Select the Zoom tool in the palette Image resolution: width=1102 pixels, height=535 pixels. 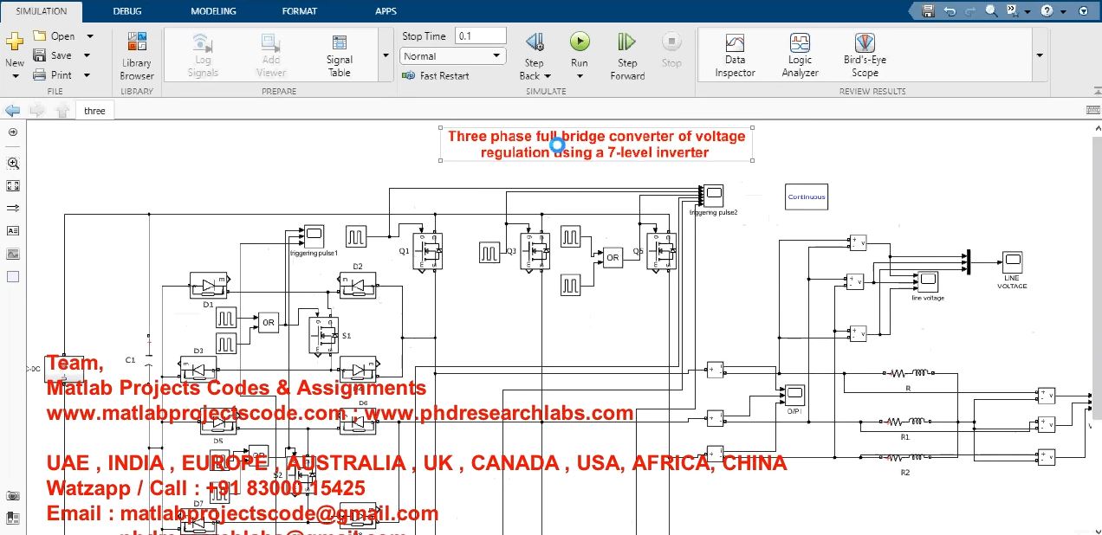click(x=13, y=163)
